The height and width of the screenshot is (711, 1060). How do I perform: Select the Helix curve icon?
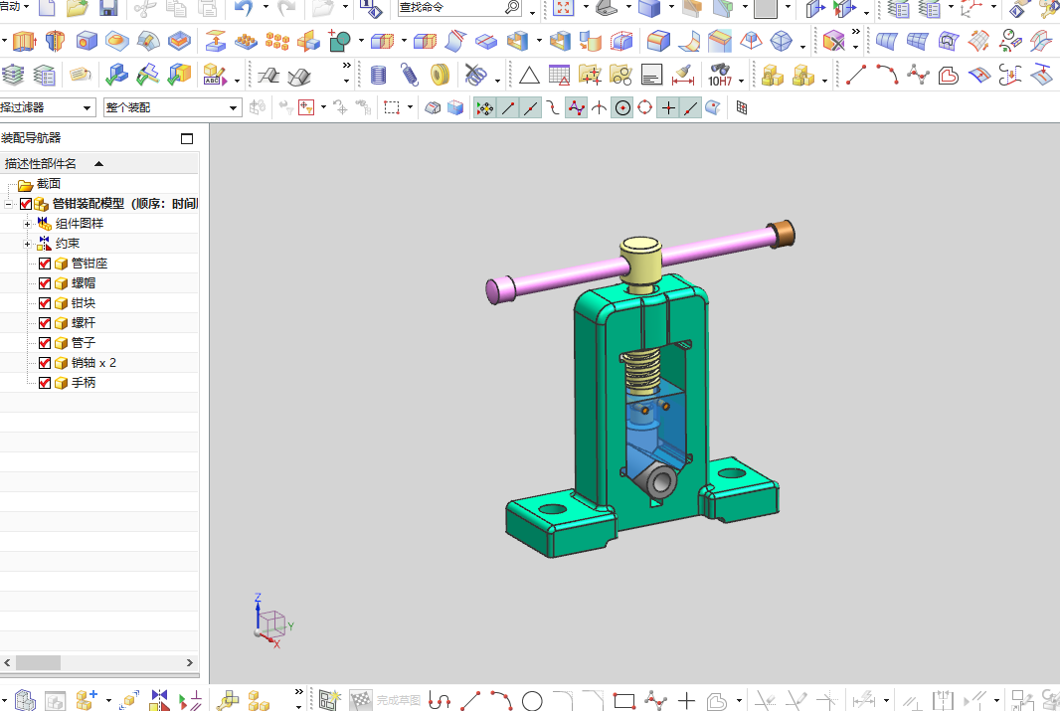[379, 75]
